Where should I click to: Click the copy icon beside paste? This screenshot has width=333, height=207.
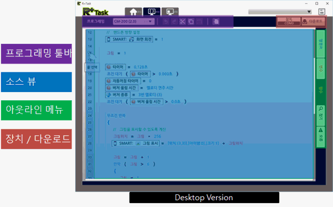click(x=199, y=21)
